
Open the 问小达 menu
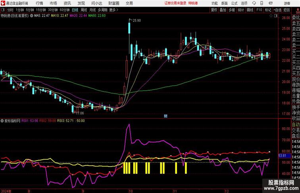tap(96, 3)
